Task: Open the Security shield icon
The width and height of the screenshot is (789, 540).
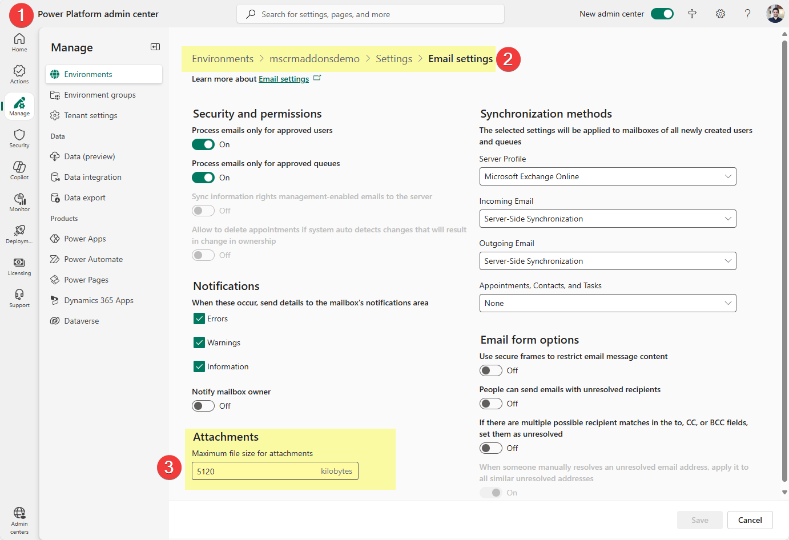Action: click(x=19, y=138)
